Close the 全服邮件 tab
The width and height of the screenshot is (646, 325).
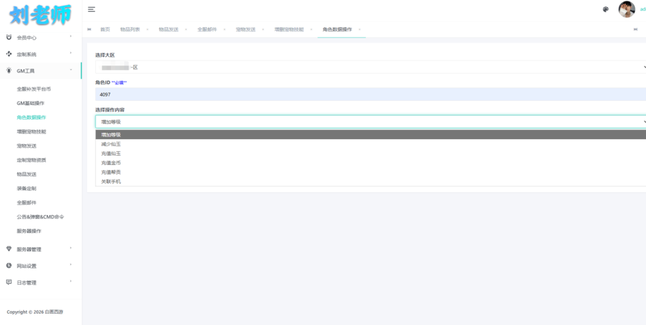(x=224, y=30)
